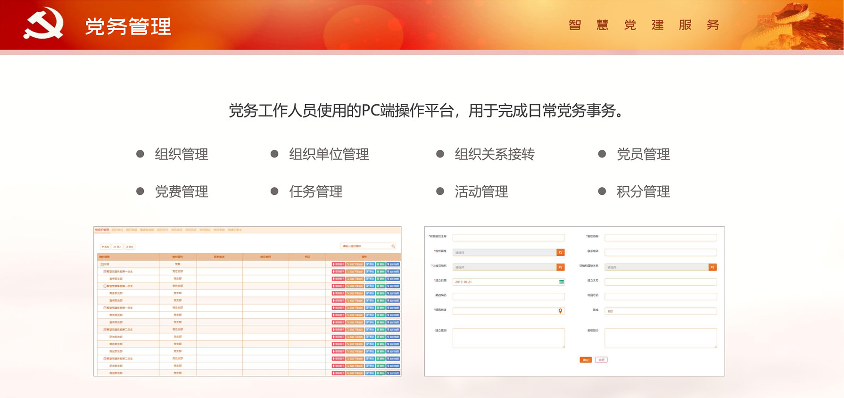Screen dimensions: 844x398
Task: Switch to tab right of 党组织管理
Action: [x=117, y=230]
